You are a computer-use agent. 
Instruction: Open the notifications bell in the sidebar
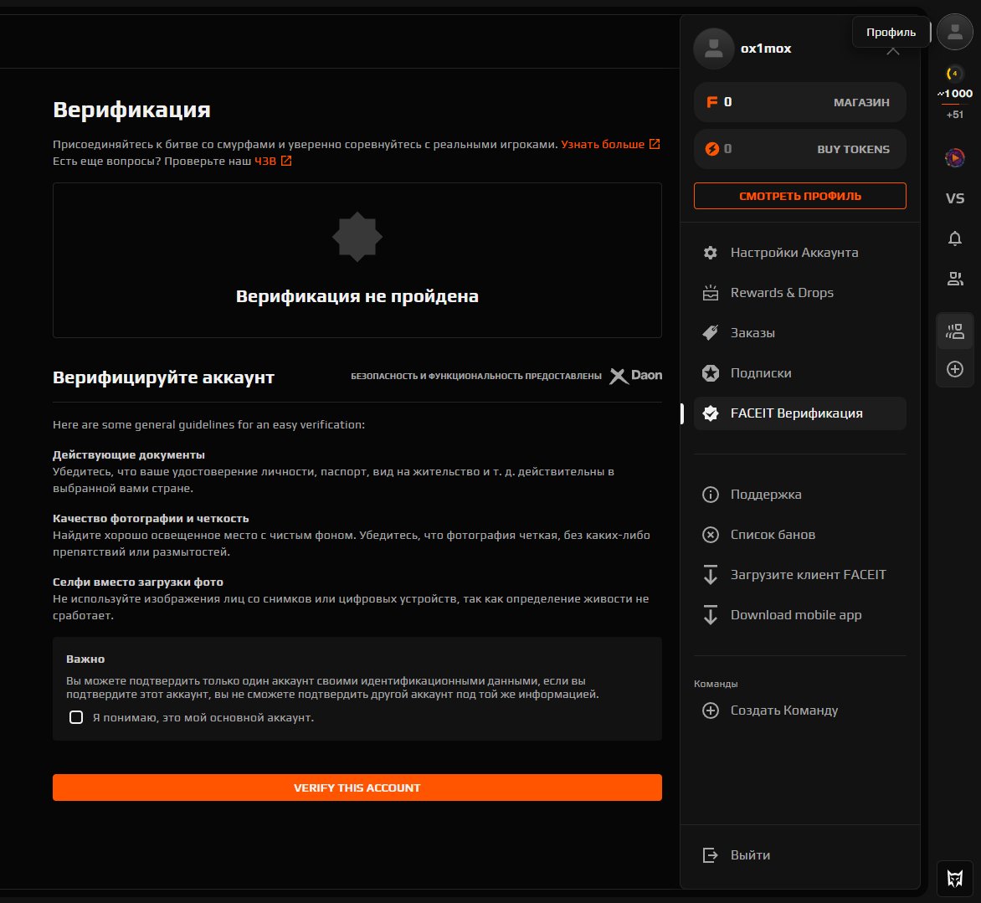pyautogui.click(x=954, y=239)
